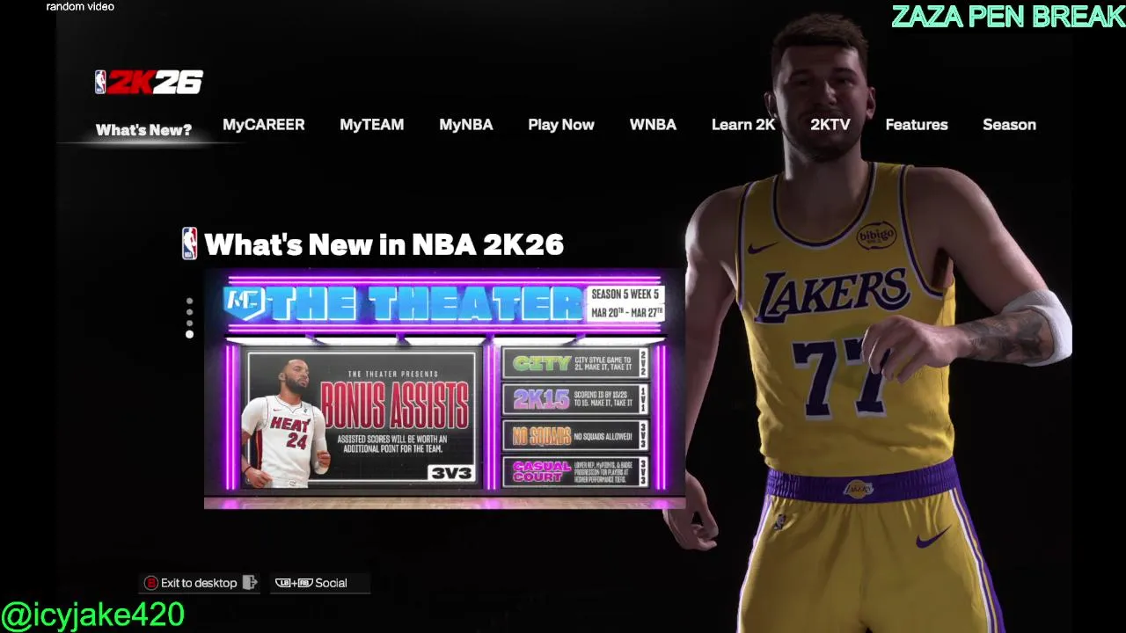This screenshot has width=1126, height=633.
Task: Click the BONUS ASSISTS headline
Action: (394, 404)
